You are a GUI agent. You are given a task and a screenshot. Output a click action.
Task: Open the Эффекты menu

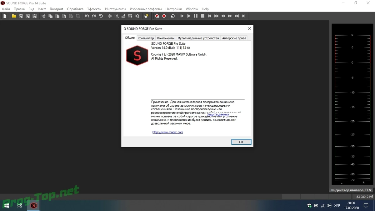tap(94, 9)
